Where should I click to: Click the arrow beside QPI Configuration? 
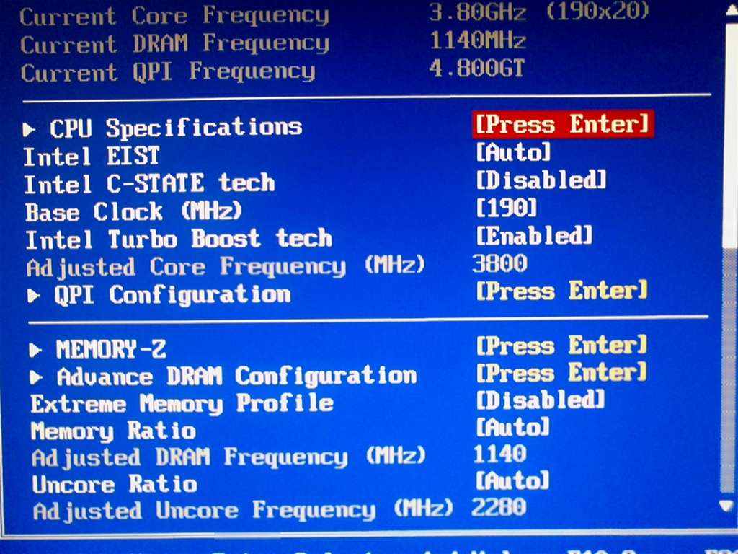click(33, 296)
